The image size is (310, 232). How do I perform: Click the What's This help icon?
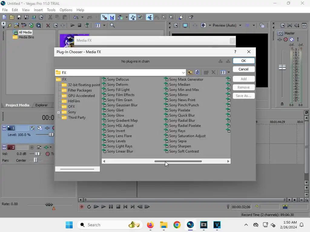[191, 17]
